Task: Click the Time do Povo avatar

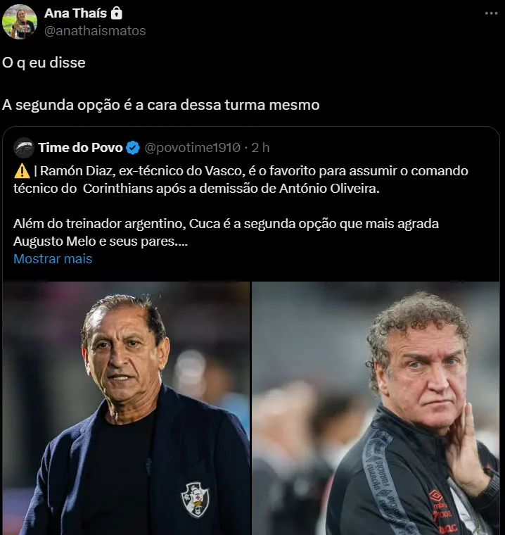Action: pyautogui.click(x=23, y=147)
